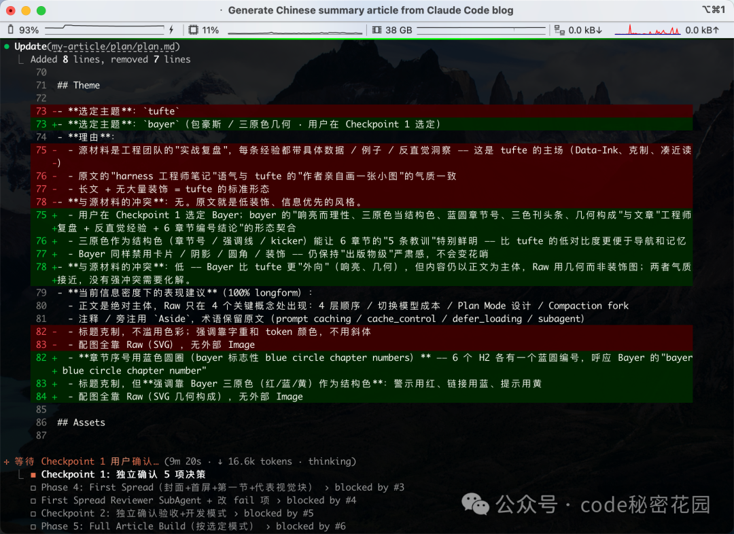The image size is (734, 534).
Task: Click the window title text
Action: pos(370,10)
